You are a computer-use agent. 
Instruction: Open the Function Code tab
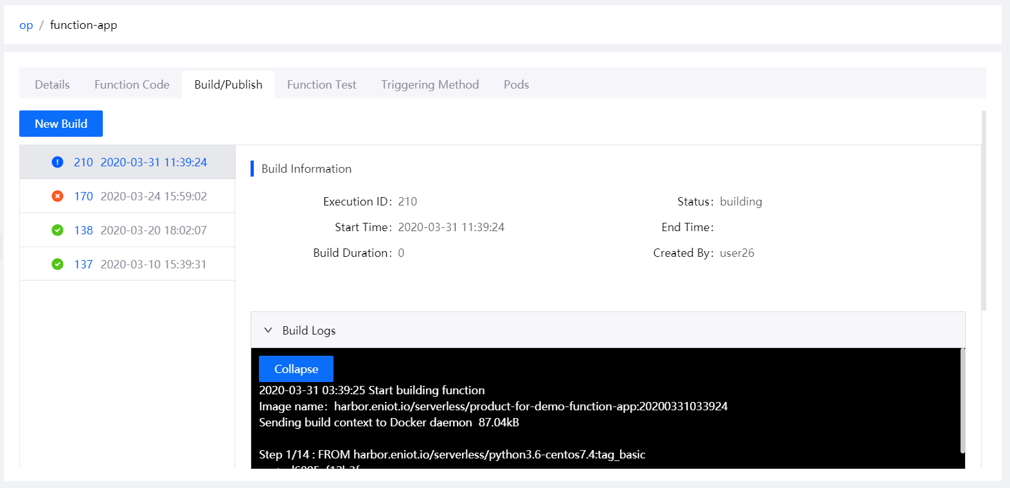click(x=132, y=85)
